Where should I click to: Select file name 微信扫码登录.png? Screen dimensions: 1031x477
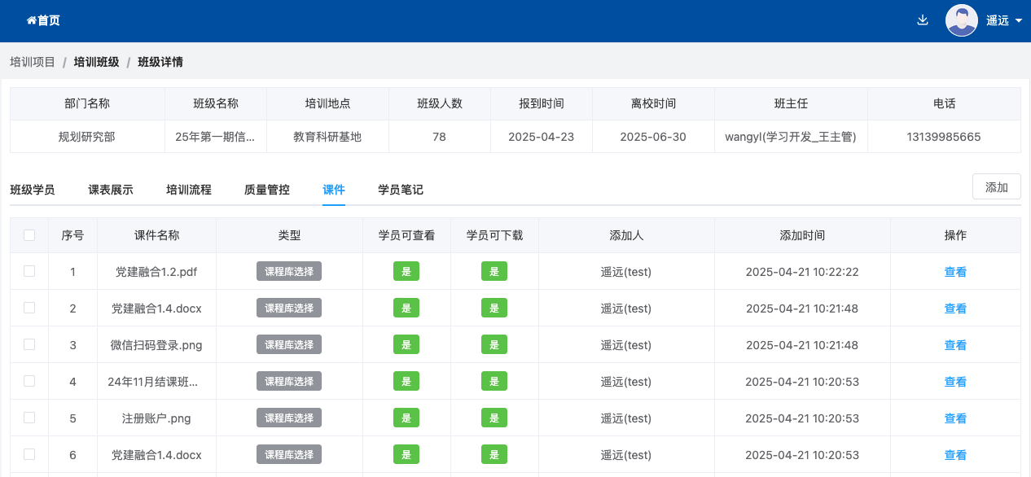(156, 345)
